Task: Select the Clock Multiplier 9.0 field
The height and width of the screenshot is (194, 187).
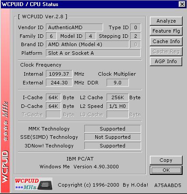Action: click(118, 83)
